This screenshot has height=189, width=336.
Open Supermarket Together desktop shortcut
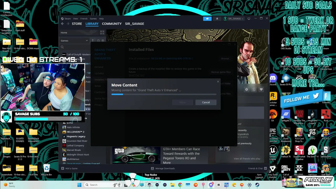click(x=299, y=153)
